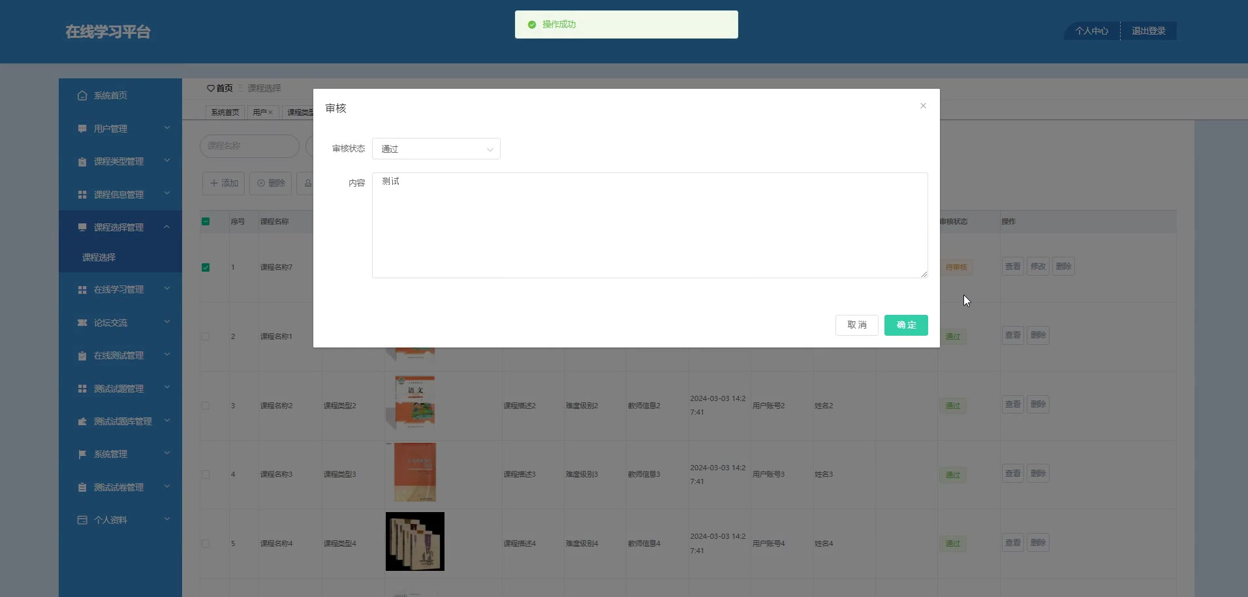The width and height of the screenshot is (1248, 597).
Task: Click the 首页 breadcrumb link
Action: coord(225,88)
